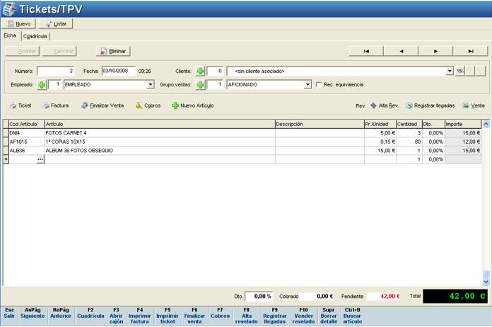
Task: Add a new Cliente with plus icon
Action: point(200,71)
